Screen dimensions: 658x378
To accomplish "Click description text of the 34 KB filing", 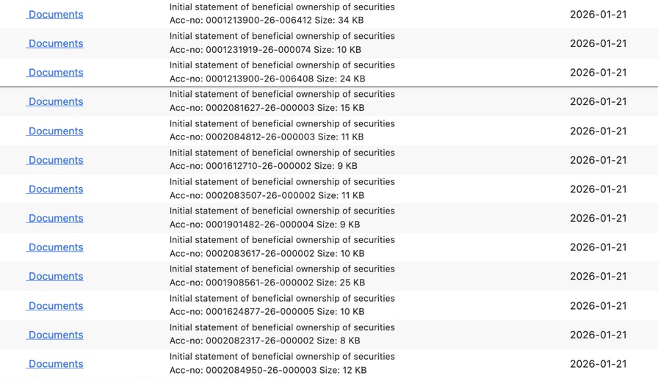I will [282, 7].
